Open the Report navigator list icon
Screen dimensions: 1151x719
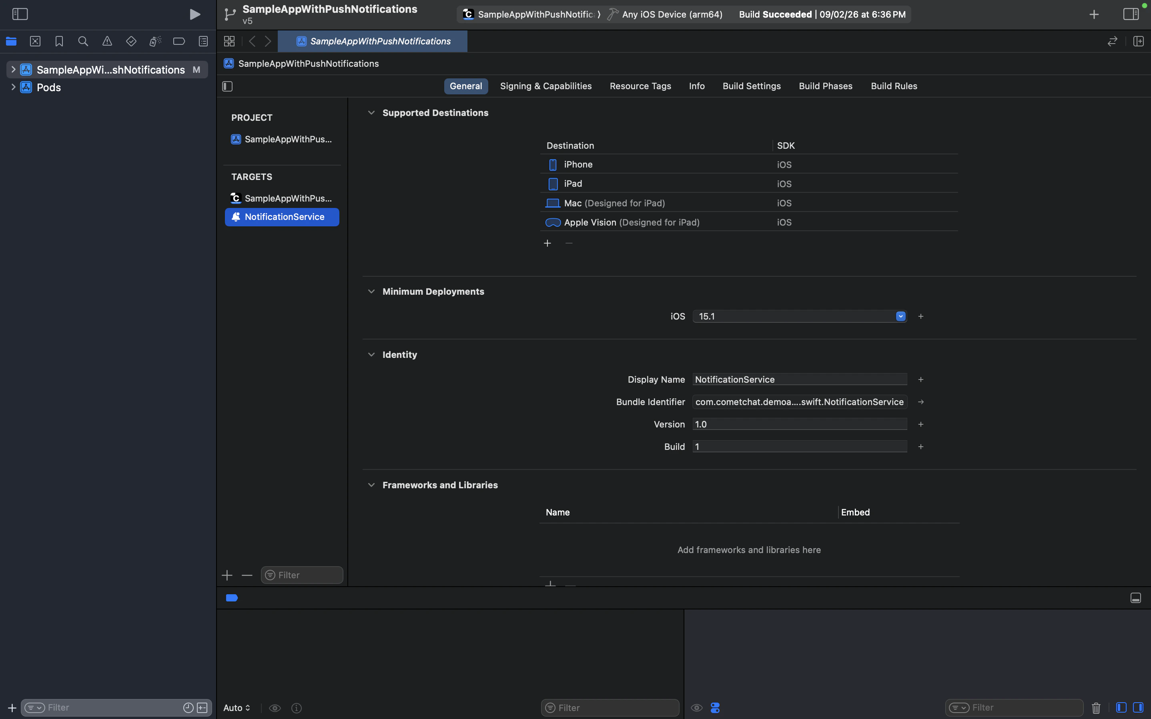203,41
